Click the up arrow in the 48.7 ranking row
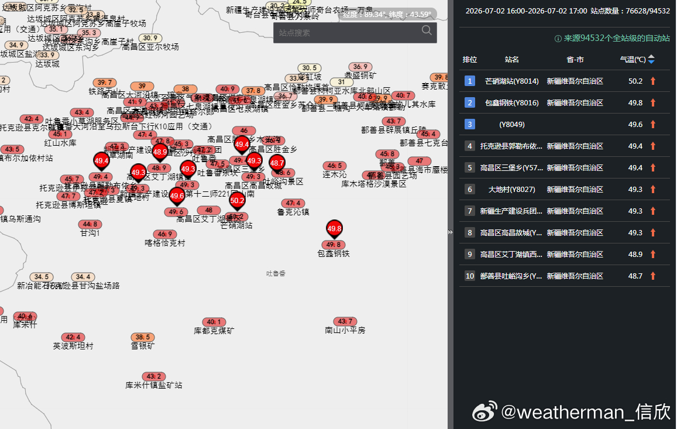 653,276
